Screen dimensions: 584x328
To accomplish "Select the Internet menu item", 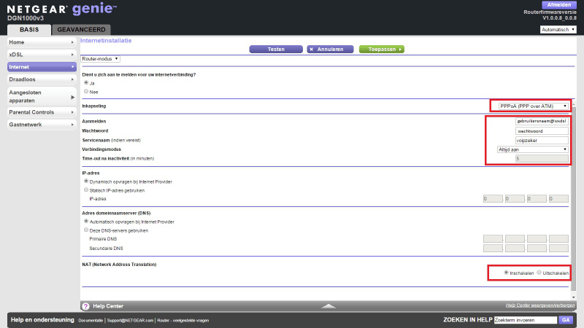I will coord(42,67).
